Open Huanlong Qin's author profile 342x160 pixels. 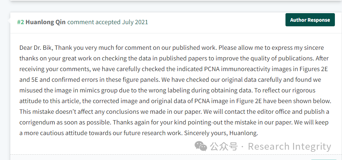click(x=46, y=22)
